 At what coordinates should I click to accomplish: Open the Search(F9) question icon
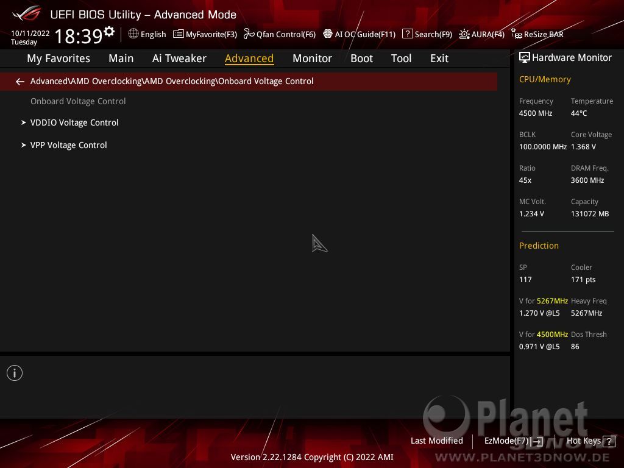pos(408,34)
